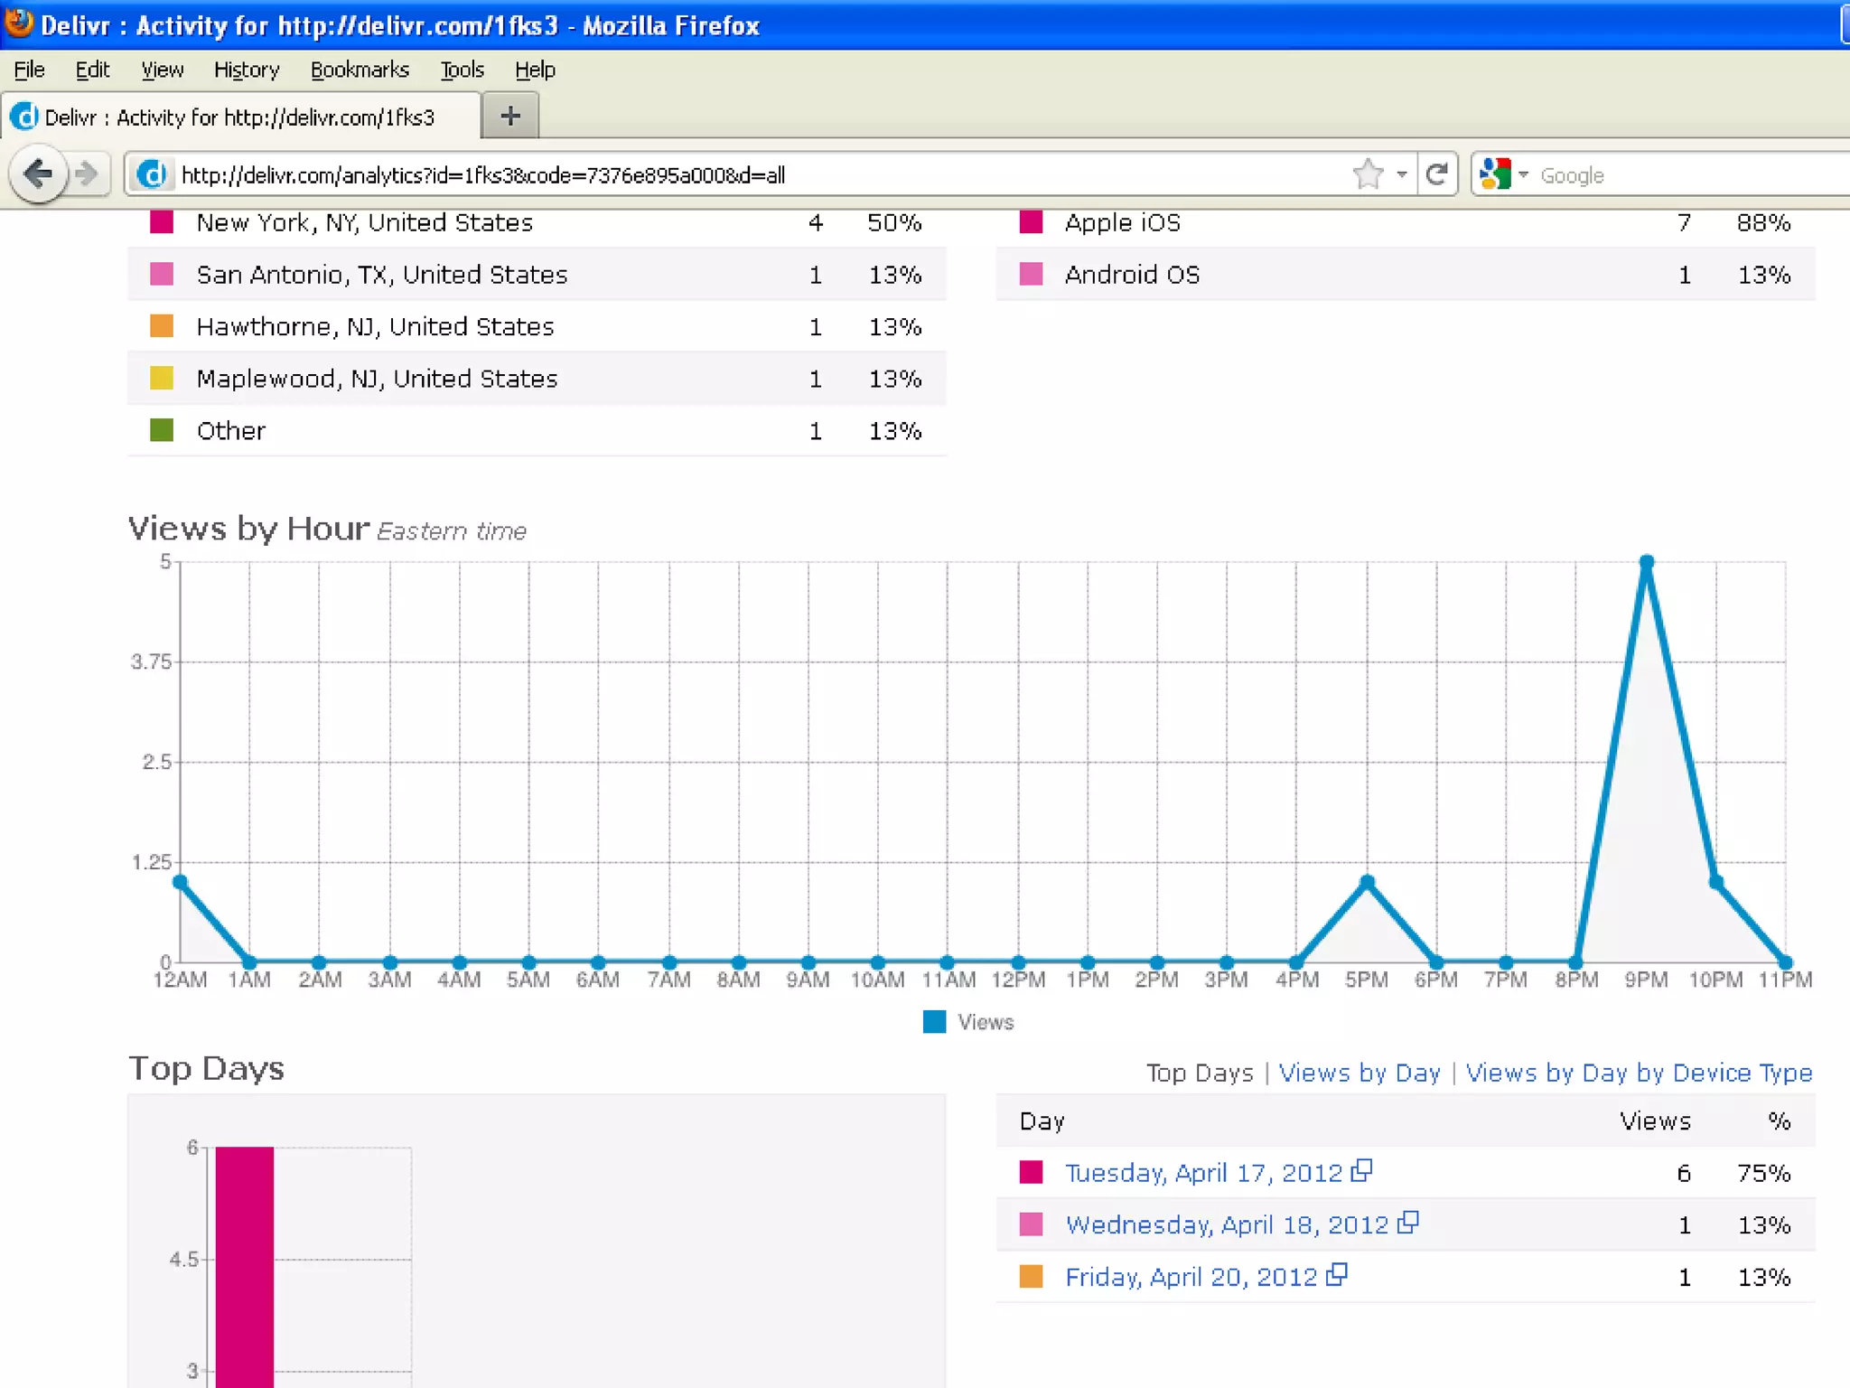
Task: Reload the page with refresh icon
Action: (x=1436, y=173)
